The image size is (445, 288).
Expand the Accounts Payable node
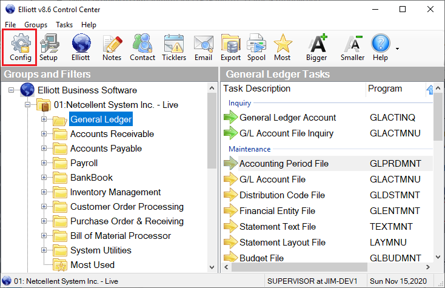click(44, 148)
